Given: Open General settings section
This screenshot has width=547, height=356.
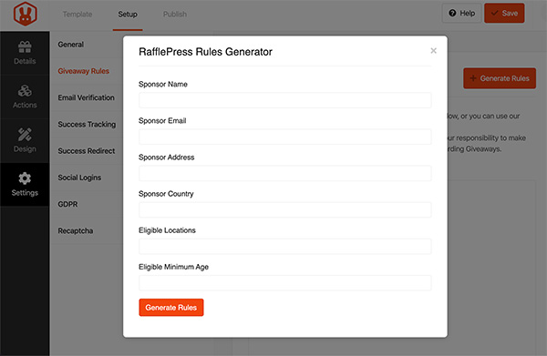Looking at the screenshot, I should click(71, 45).
